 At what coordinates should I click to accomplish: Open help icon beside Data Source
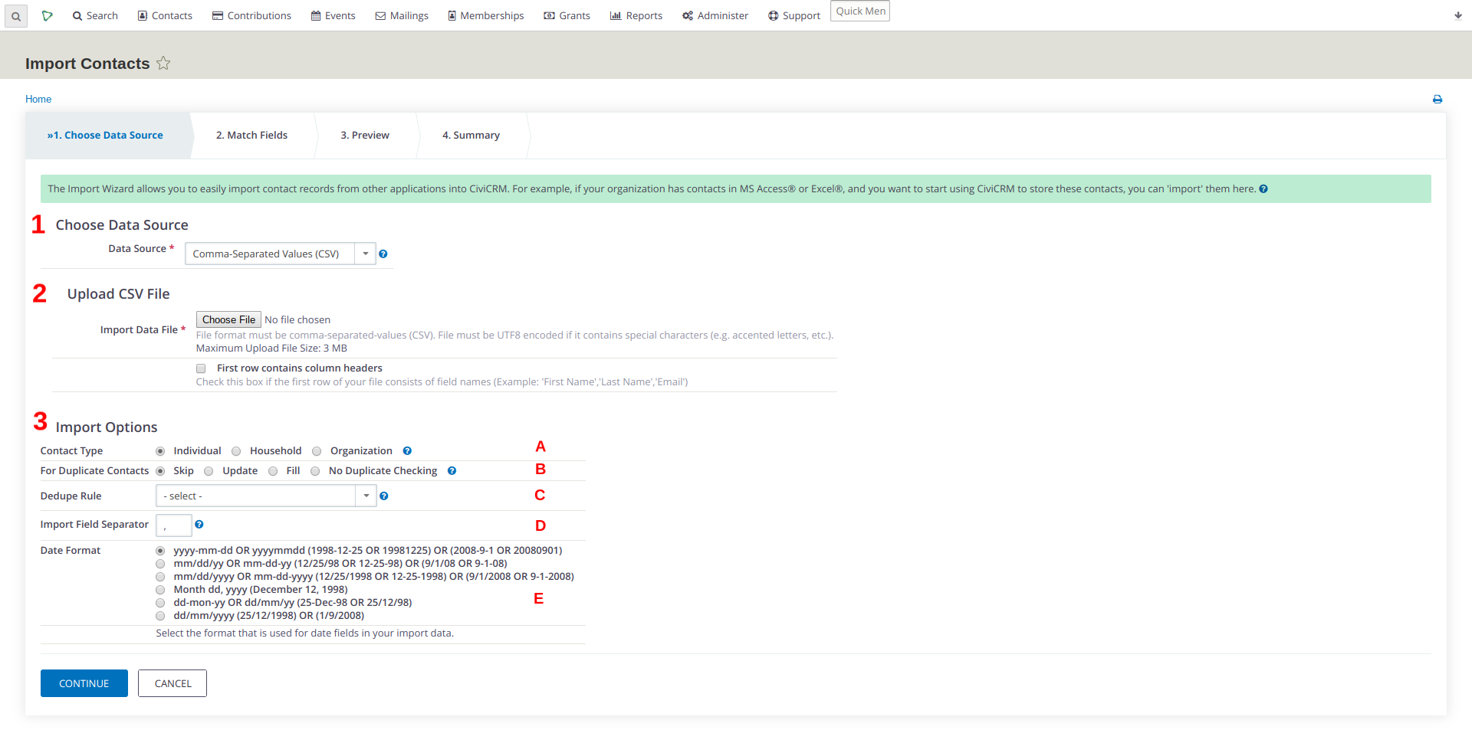tap(383, 254)
